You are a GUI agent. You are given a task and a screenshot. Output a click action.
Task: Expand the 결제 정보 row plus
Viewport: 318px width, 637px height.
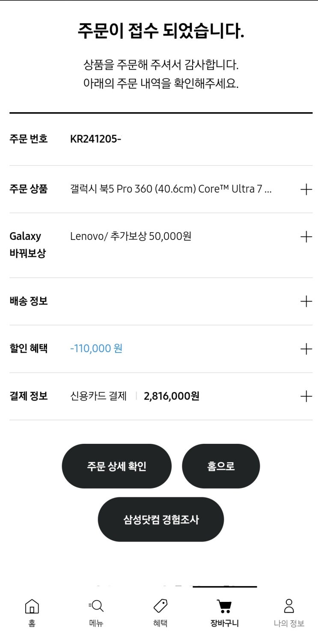coord(306,396)
